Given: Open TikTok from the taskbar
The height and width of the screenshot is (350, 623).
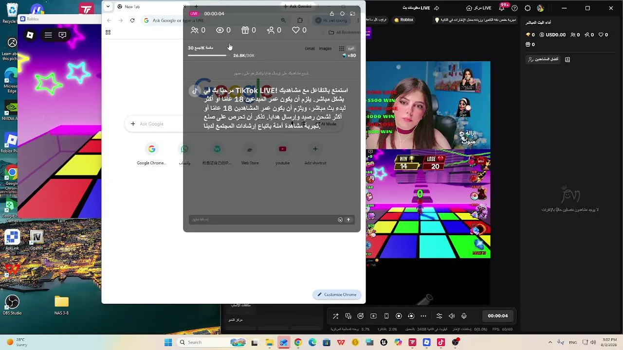Looking at the screenshot, I should pos(441,342).
